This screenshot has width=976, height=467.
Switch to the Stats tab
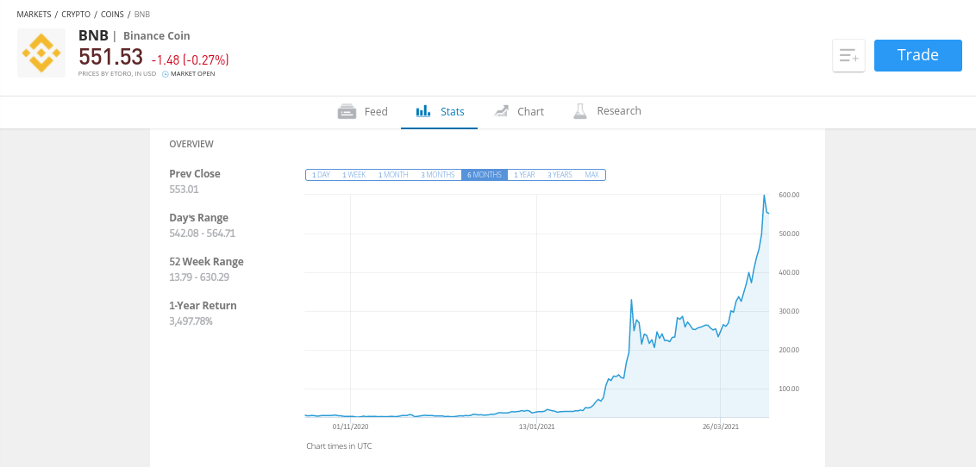440,112
